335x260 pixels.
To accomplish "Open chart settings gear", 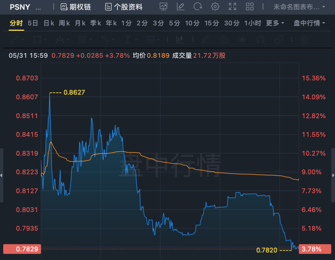I will [215, 7].
